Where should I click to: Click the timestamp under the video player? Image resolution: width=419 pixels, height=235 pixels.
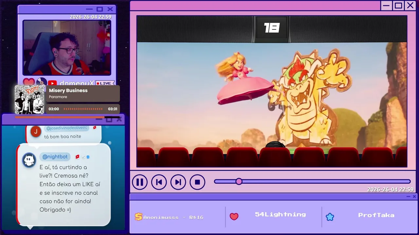click(x=390, y=190)
